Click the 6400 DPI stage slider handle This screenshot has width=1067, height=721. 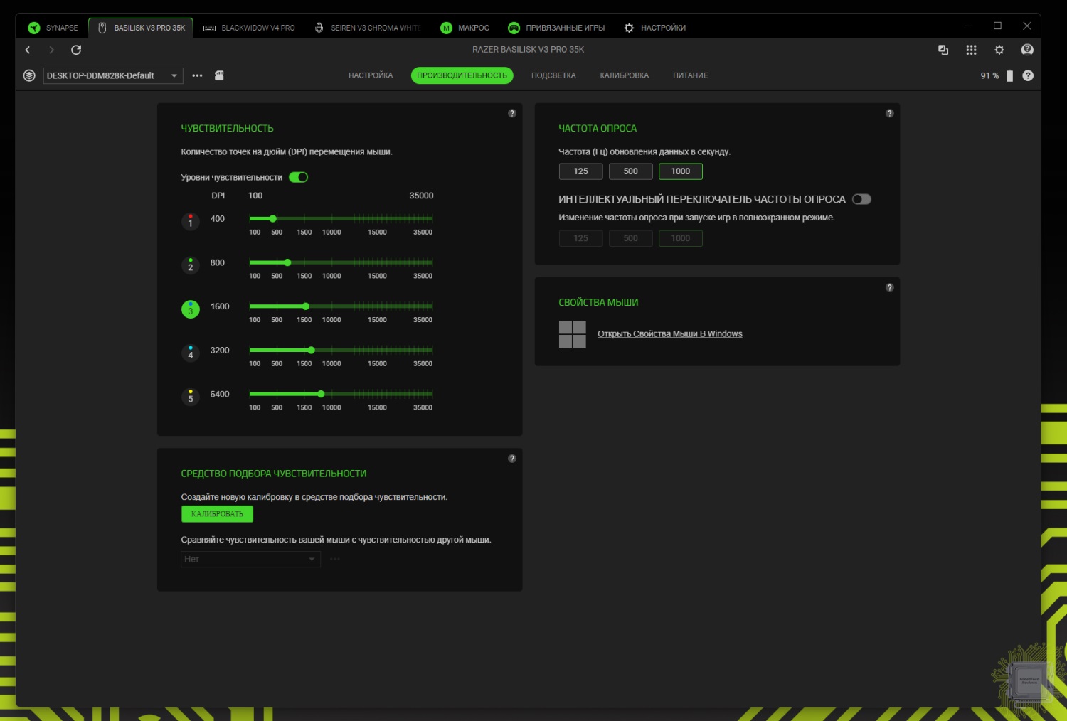[x=321, y=394]
